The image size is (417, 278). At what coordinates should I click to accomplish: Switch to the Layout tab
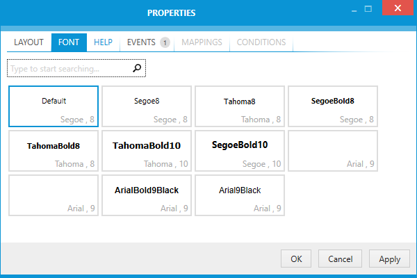coord(29,42)
